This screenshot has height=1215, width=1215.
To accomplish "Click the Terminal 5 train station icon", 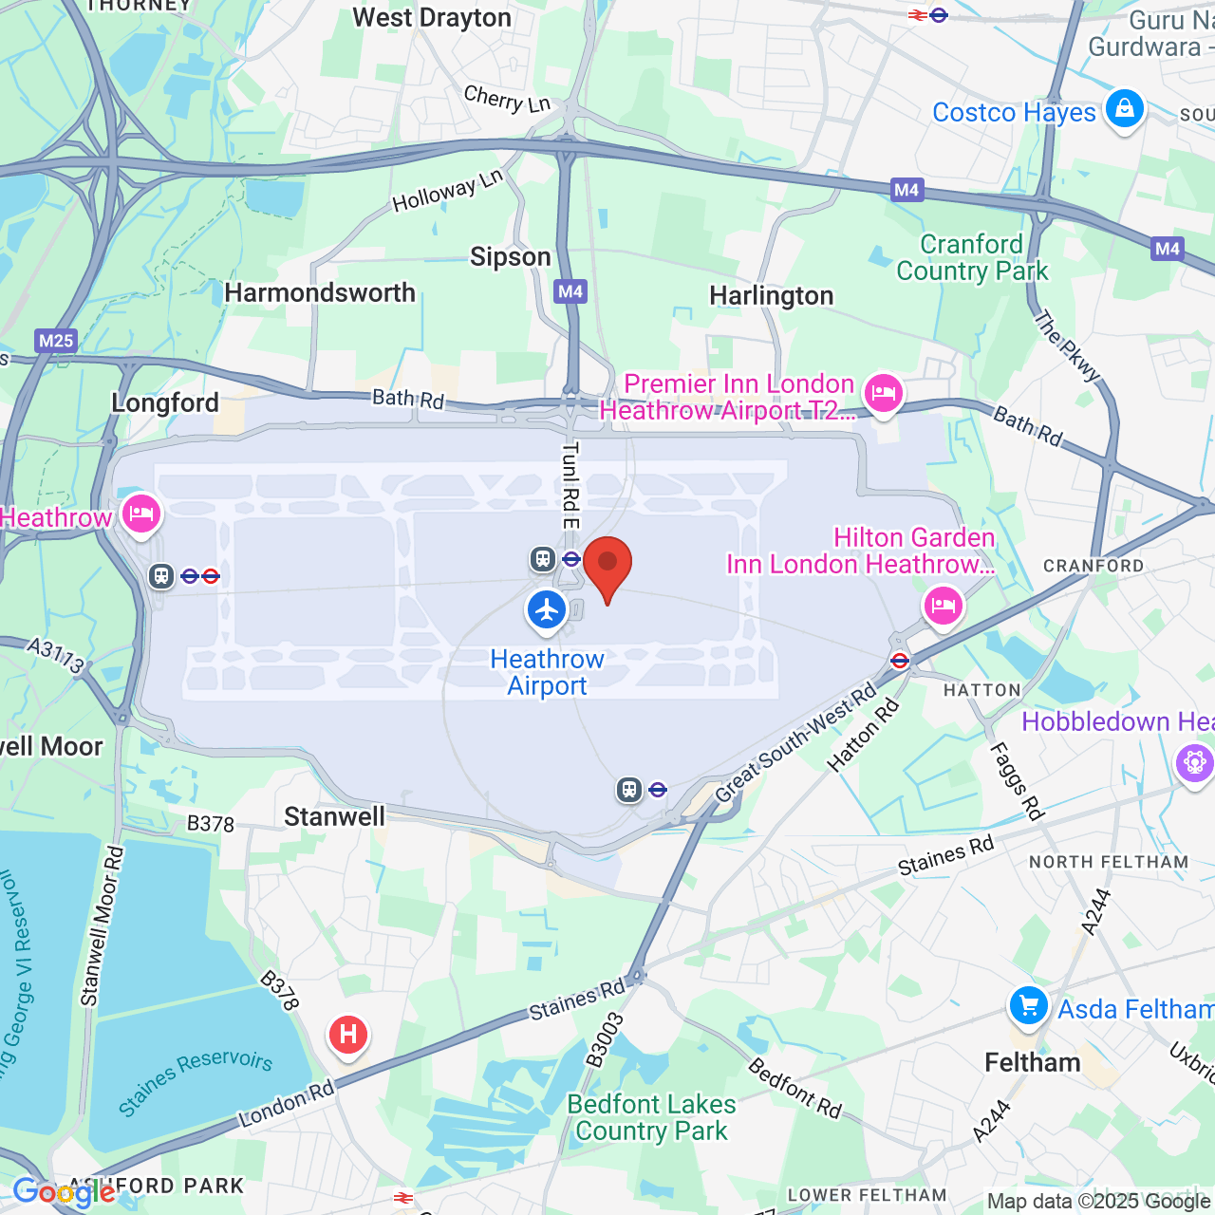I will coord(161,575).
